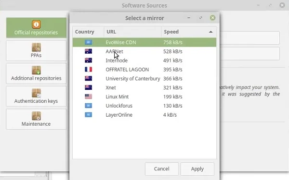
Task: Cancel the mirror selection dialog
Action: [x=162, y=169]
